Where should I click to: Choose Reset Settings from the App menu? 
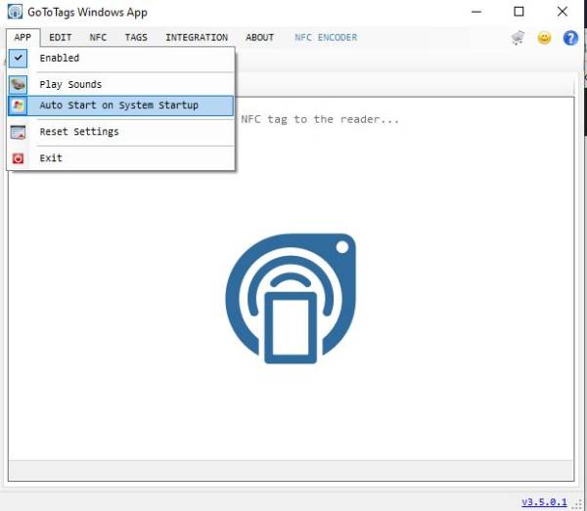pos(79,132)
